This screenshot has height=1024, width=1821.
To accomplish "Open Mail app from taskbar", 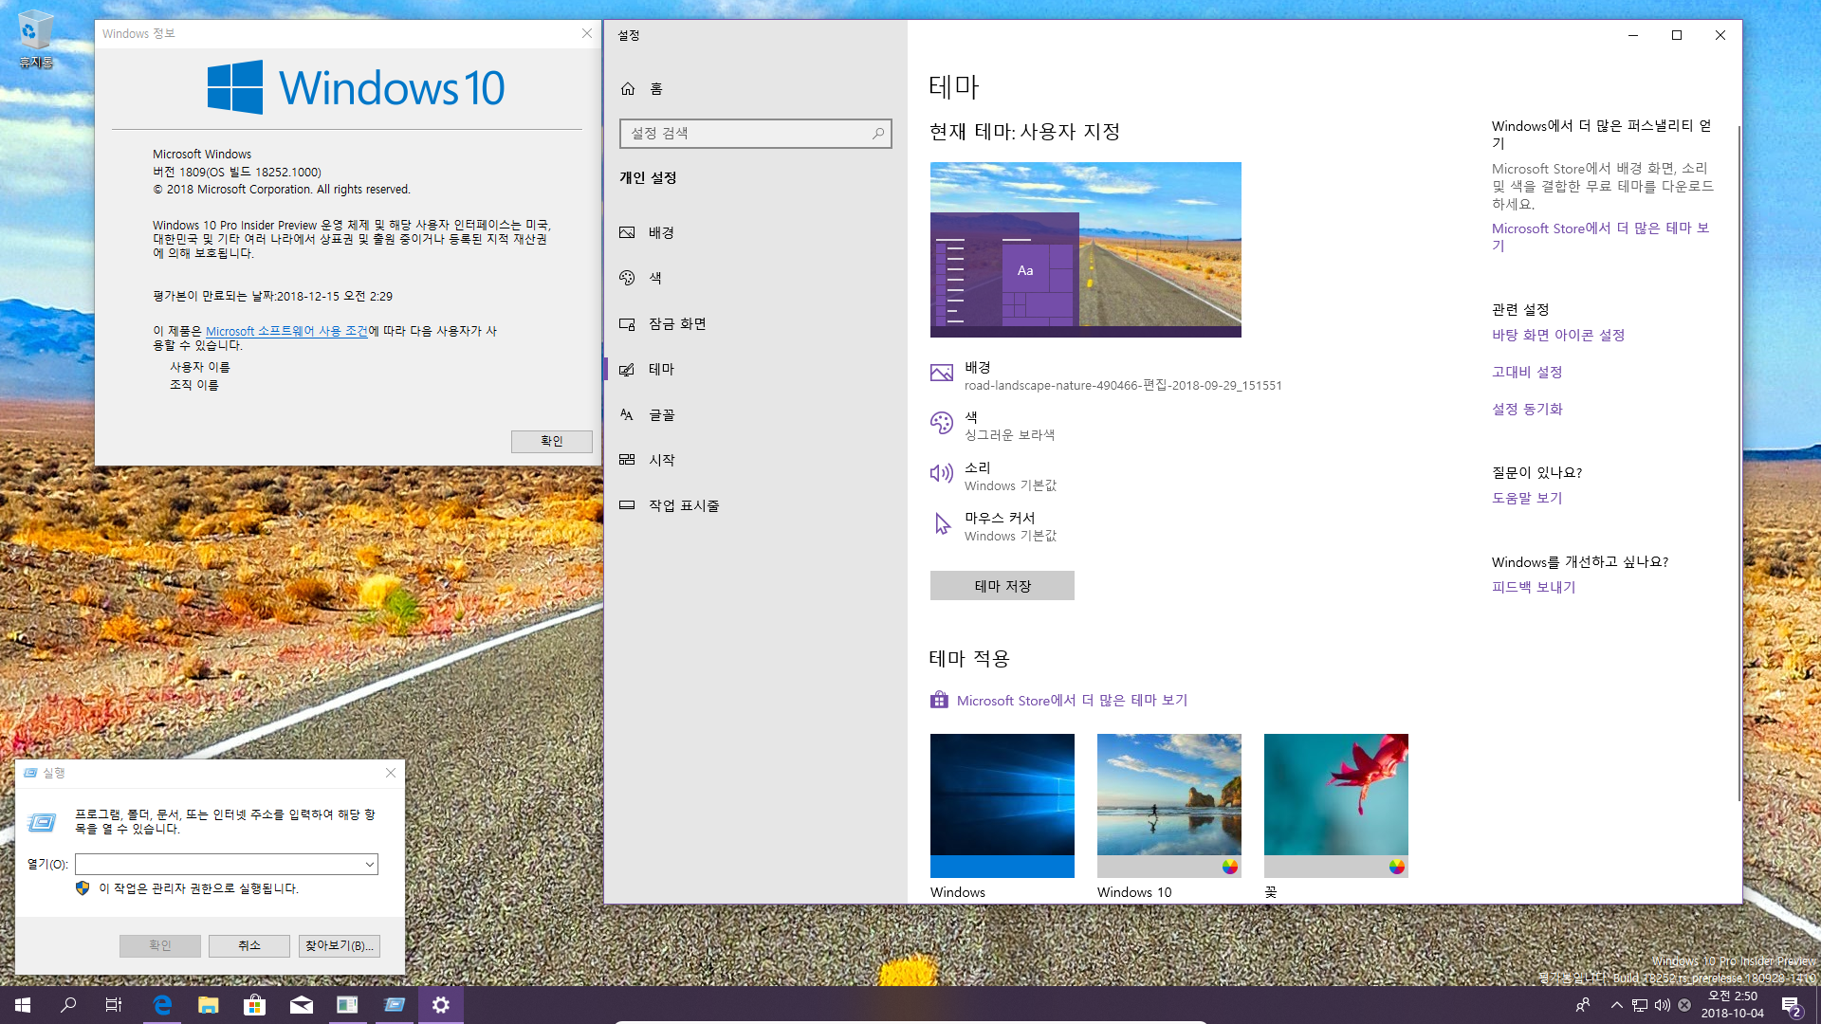I will pyautogui.click(x=302, y=1005).
